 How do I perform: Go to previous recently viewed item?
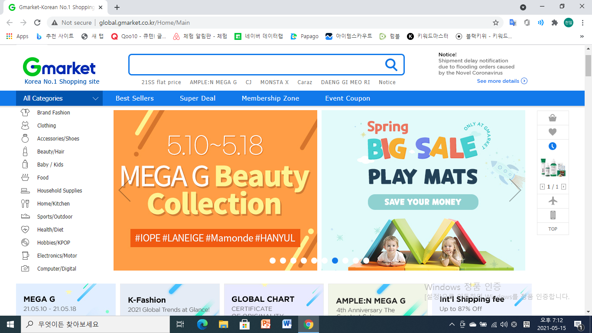pyautogui.click(x=542, y=187)
